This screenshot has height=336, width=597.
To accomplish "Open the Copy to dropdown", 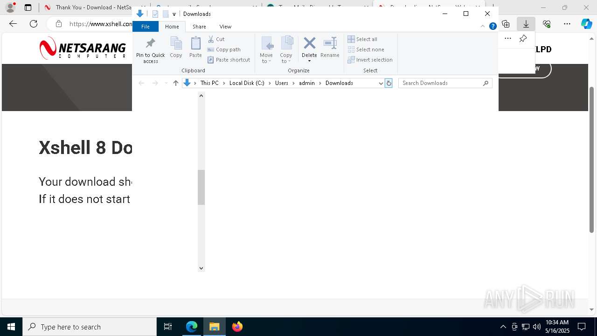I will (286, 50).
